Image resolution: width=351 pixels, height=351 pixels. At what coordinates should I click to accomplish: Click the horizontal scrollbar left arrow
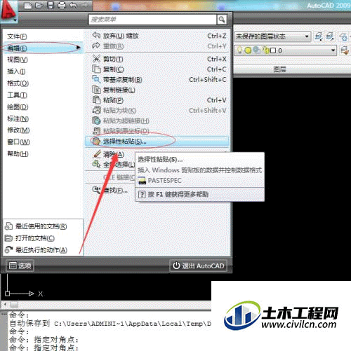5,305
